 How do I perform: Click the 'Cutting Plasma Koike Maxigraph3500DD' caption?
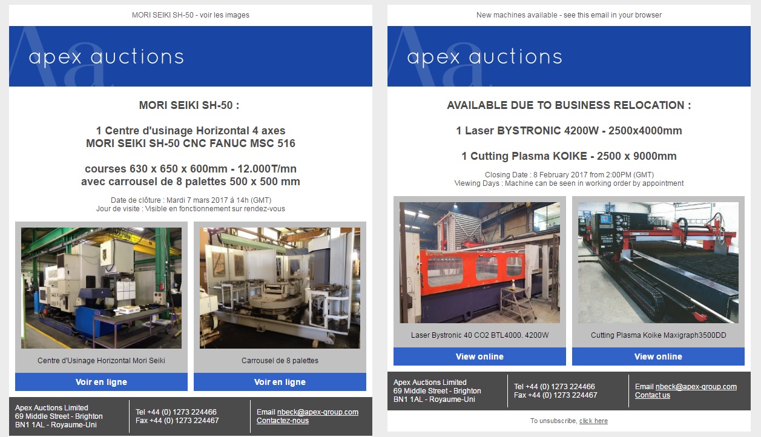[x=658, y=335]
